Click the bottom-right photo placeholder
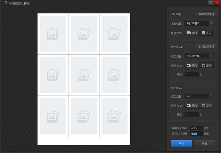Screen dimensions: 221x153 (x=114, y=116)
